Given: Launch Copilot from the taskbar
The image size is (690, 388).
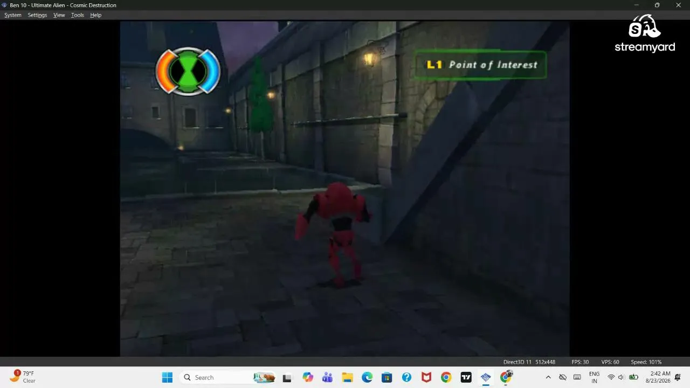Looking at the screenshot, I should [x=308, y=378].
